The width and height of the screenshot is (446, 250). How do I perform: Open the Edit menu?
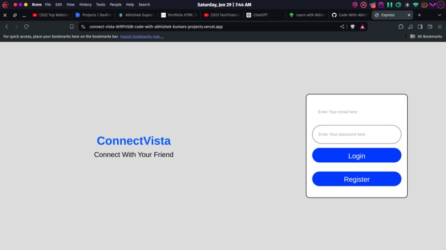click(x=59, y=4)
